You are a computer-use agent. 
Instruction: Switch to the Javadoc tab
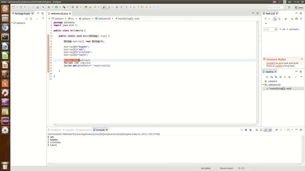click(69, 130)
